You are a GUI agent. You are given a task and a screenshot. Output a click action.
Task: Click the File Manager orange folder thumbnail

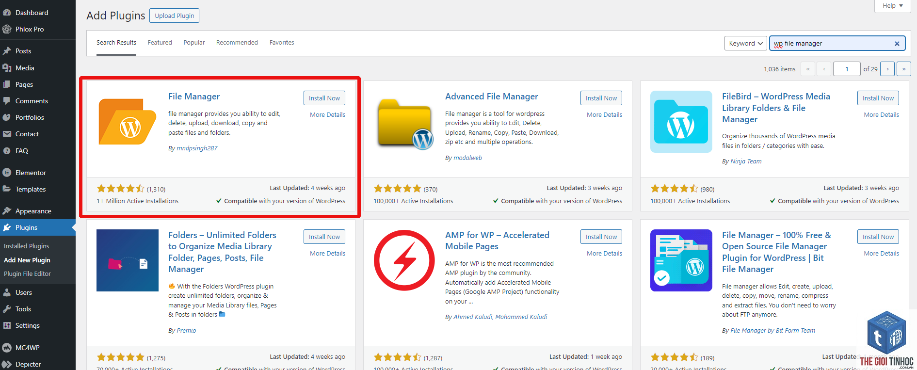pos(128,122)
